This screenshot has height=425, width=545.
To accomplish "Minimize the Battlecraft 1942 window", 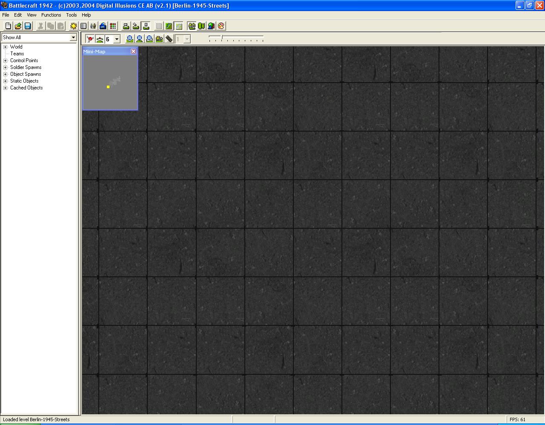I will [520, 6].
